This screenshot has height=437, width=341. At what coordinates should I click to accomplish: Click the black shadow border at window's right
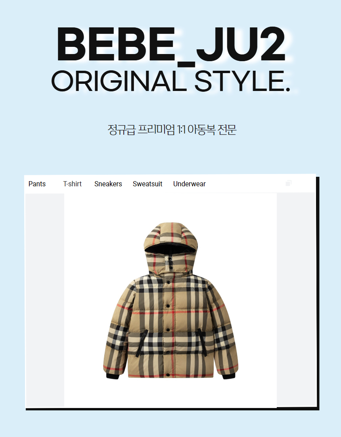[318, 293]
